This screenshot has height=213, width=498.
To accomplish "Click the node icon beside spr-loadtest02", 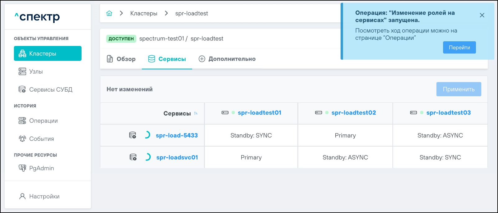I will click(x=319, y=113).
